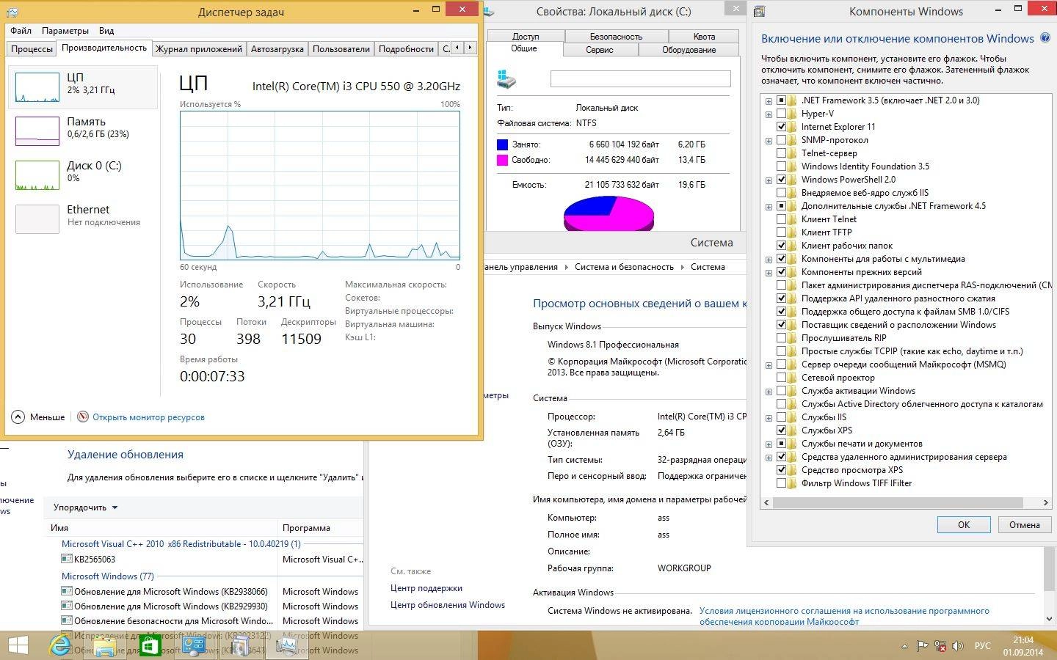The height and width of the screenshot is (660, 1057).
Task: Click the drive icon in disk properties
Action: pos(506,78)
